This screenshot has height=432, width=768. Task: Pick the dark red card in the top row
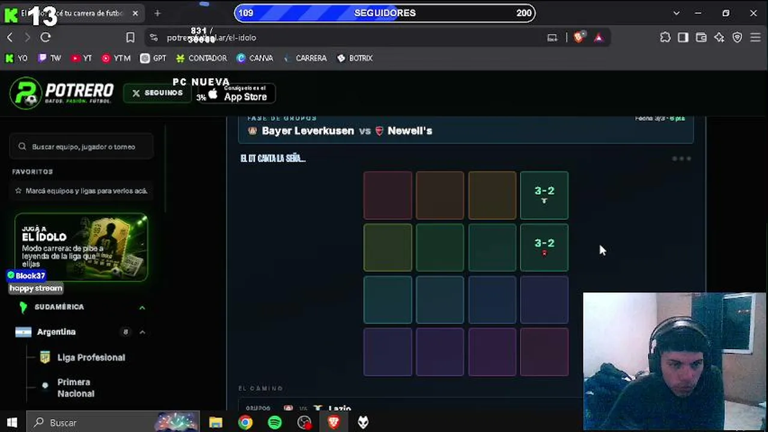[388, 195]
